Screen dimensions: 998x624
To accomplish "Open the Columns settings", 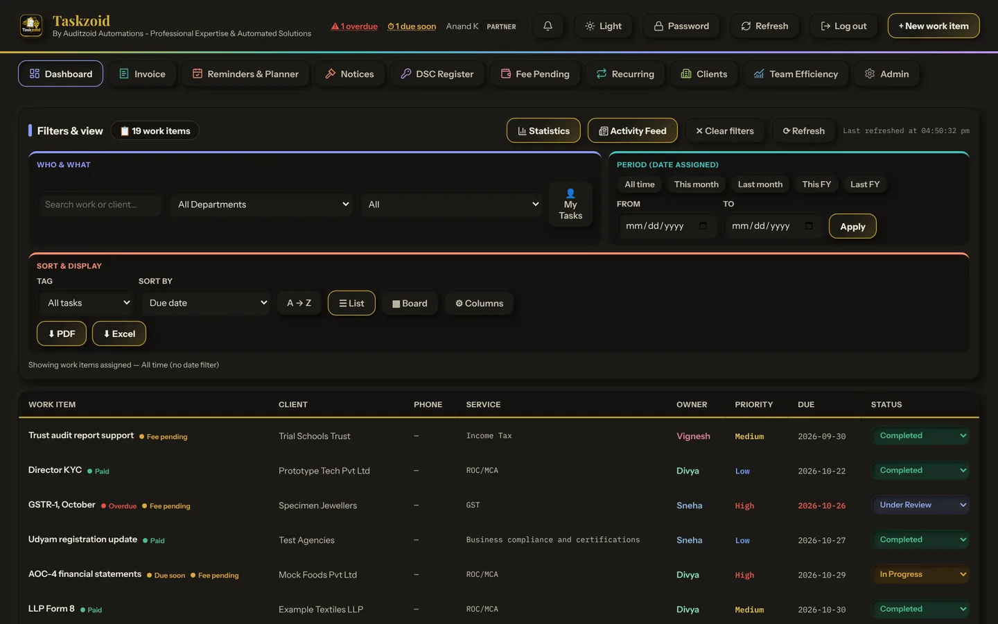I will (480, 303).
